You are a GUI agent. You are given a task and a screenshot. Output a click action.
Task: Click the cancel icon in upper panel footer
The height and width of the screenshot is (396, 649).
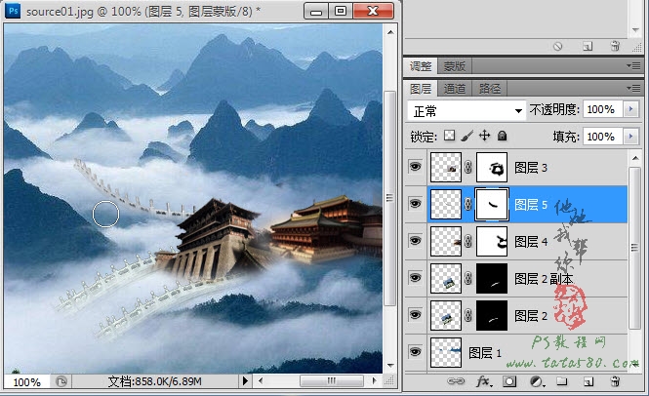pyautogui.click(x=557, y=46)
